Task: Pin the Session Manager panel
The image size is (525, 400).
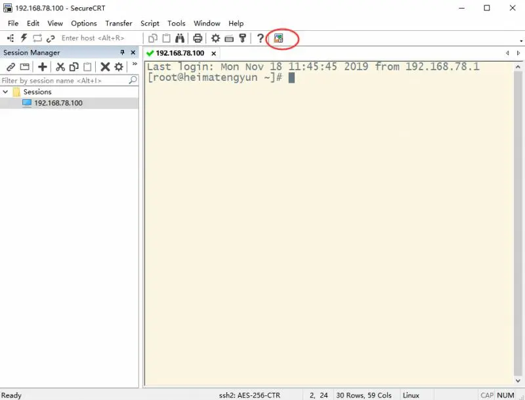Action: coord(123,53)
